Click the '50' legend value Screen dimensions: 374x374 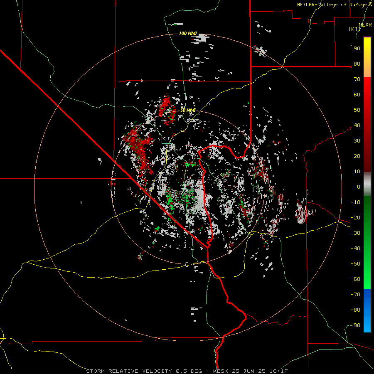tap(357, 110)
